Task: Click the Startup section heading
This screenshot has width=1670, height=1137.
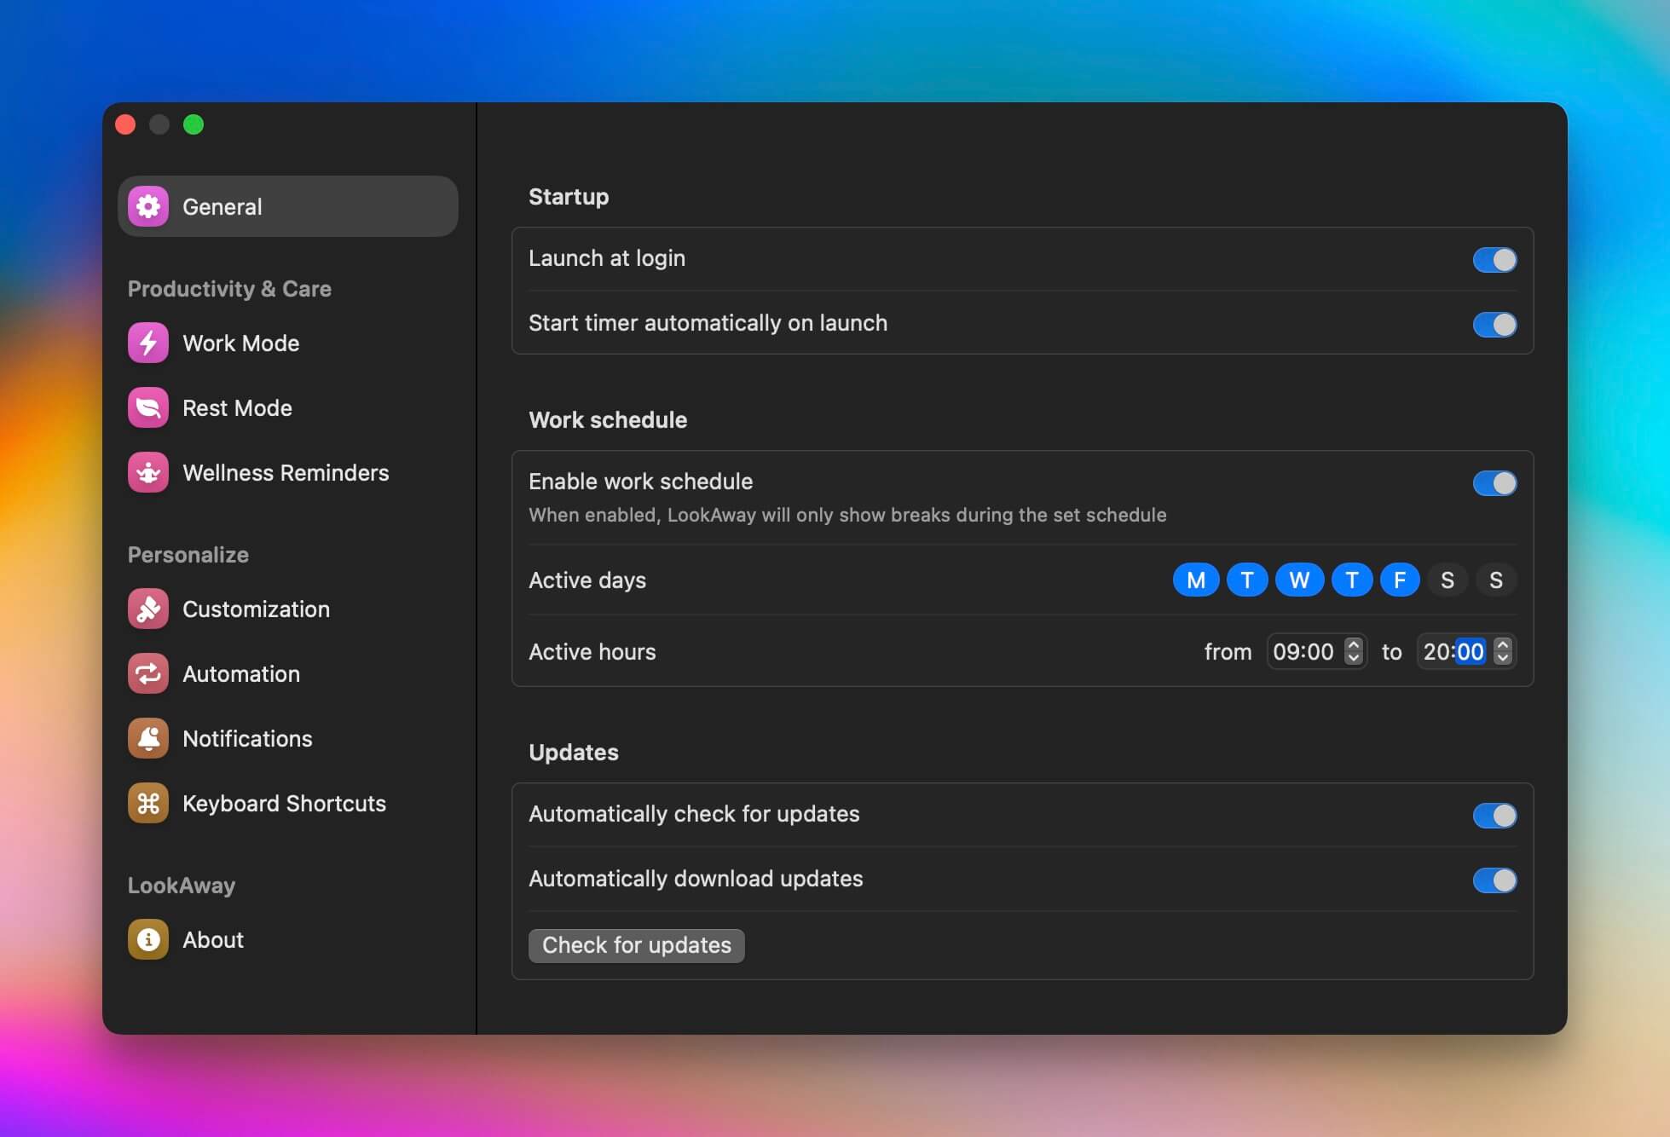Action: click(569, 196)
